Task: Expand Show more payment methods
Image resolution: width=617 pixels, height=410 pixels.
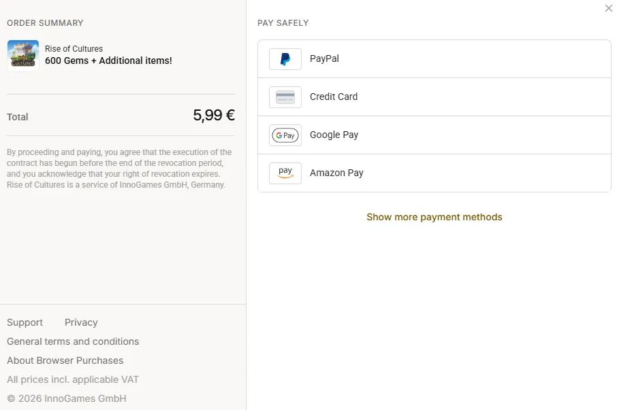Action: coord(434,217)
